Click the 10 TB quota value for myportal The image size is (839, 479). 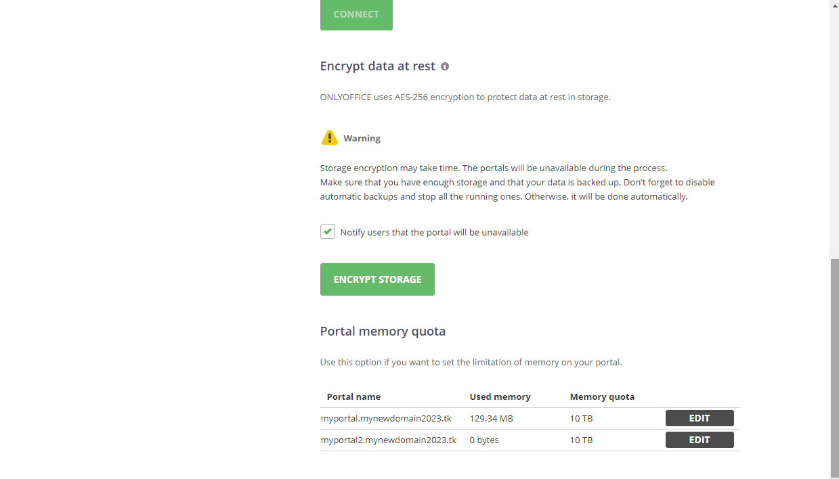coord(581,418)
